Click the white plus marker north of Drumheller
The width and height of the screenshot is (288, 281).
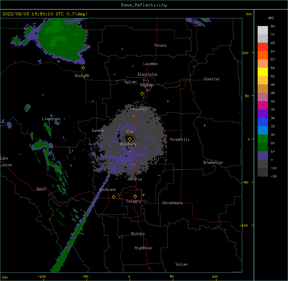[204, 125]
